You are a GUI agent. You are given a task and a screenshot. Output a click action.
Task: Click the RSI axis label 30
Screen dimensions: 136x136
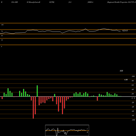pyautogui.click(x=2, y=40)
